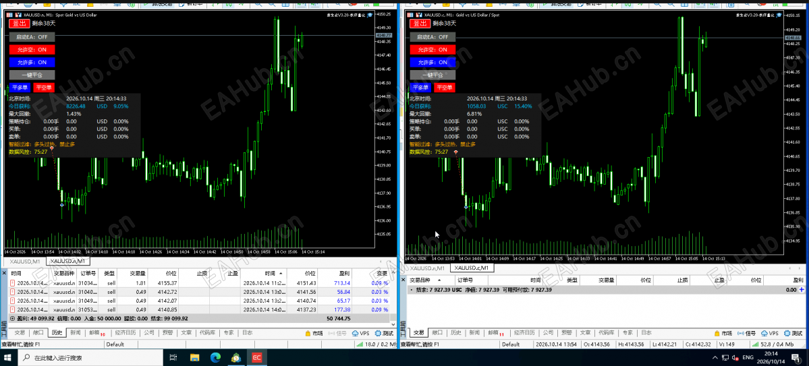The width and height of the screenshot is (809, 366).
Task: Click red 平空单 button in left chart
Action: [x=44, y=87]
